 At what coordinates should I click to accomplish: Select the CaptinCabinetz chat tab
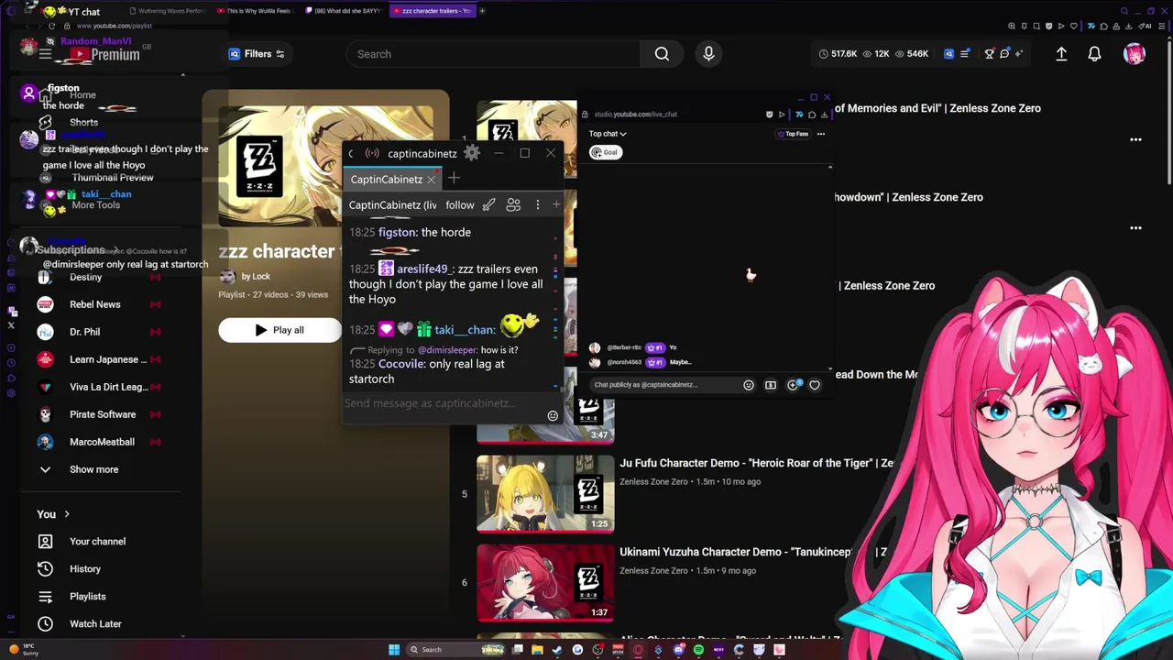click(x=386, y=180)
